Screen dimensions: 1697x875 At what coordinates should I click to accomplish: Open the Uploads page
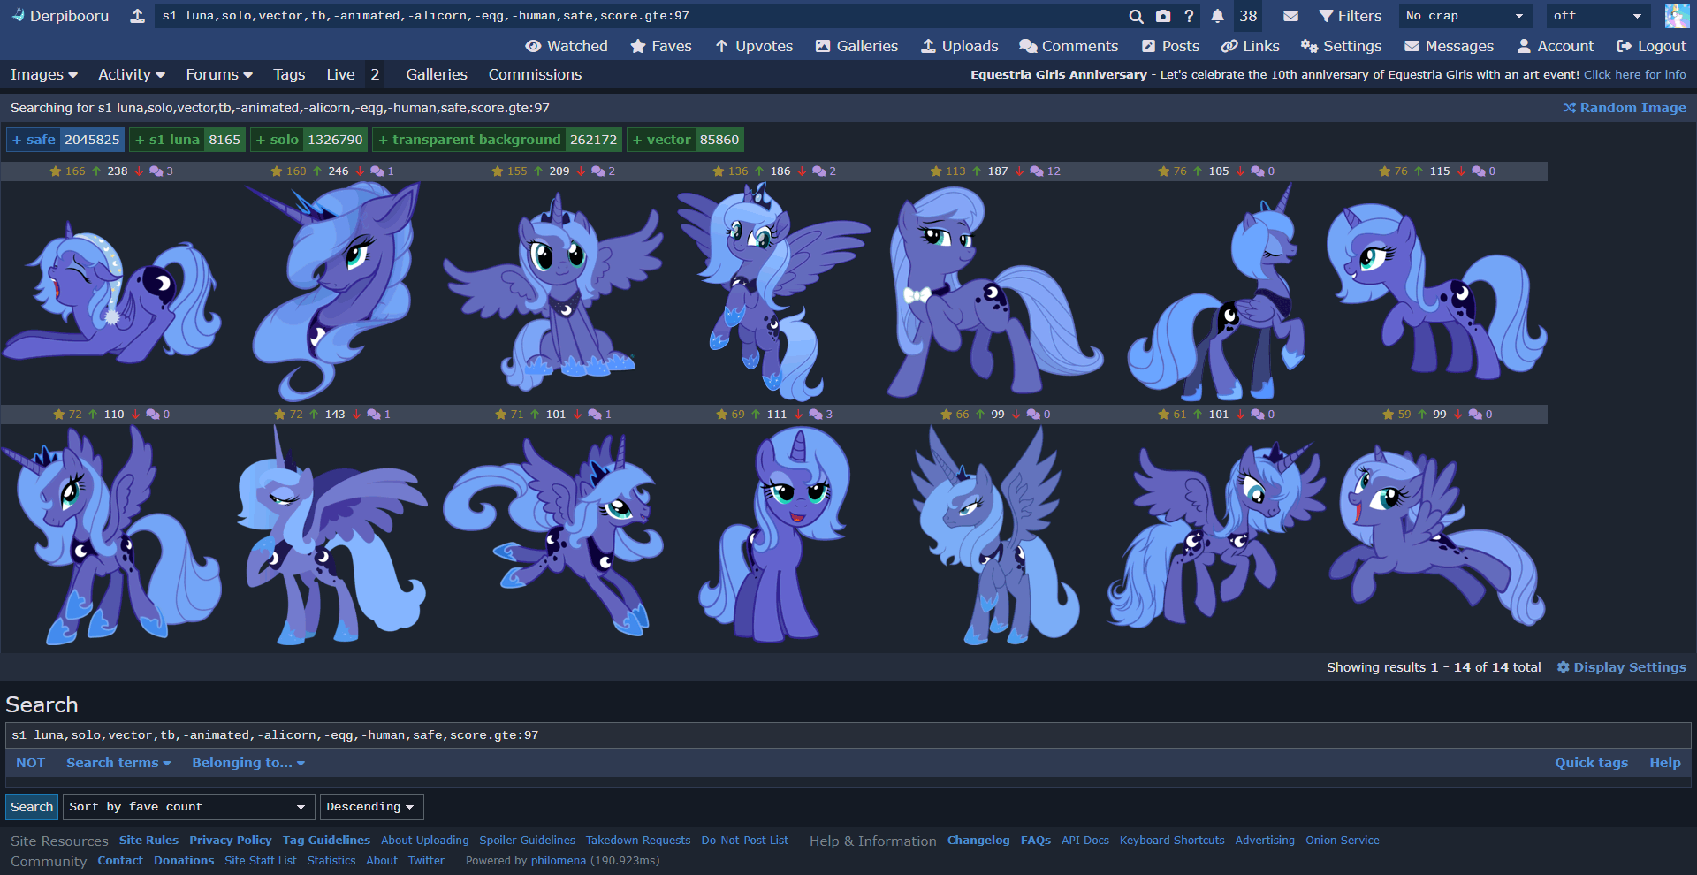tap(960, 46)
